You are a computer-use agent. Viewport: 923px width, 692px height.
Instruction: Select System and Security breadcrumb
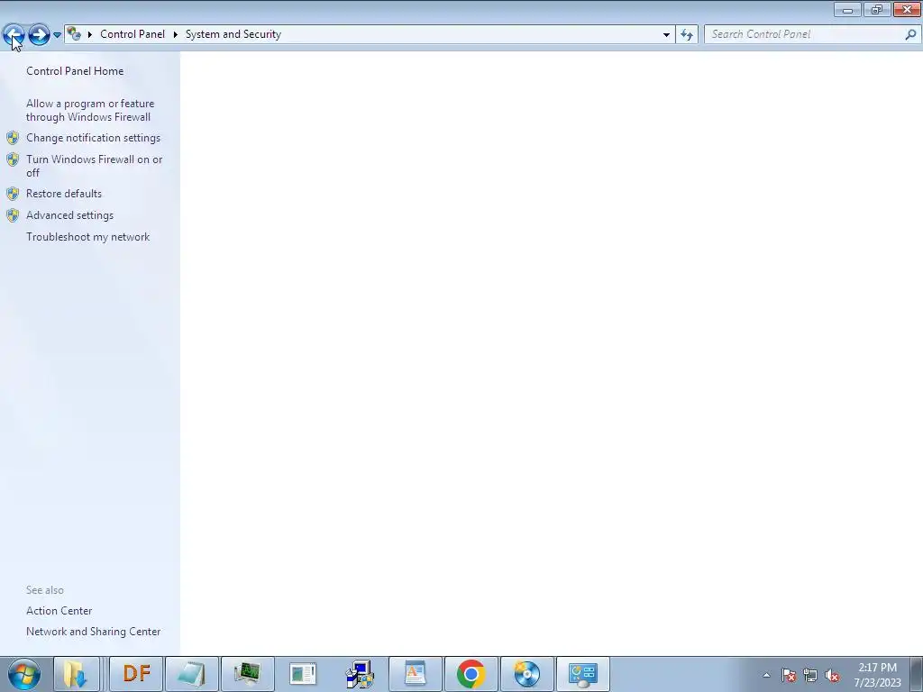point(233,34)
